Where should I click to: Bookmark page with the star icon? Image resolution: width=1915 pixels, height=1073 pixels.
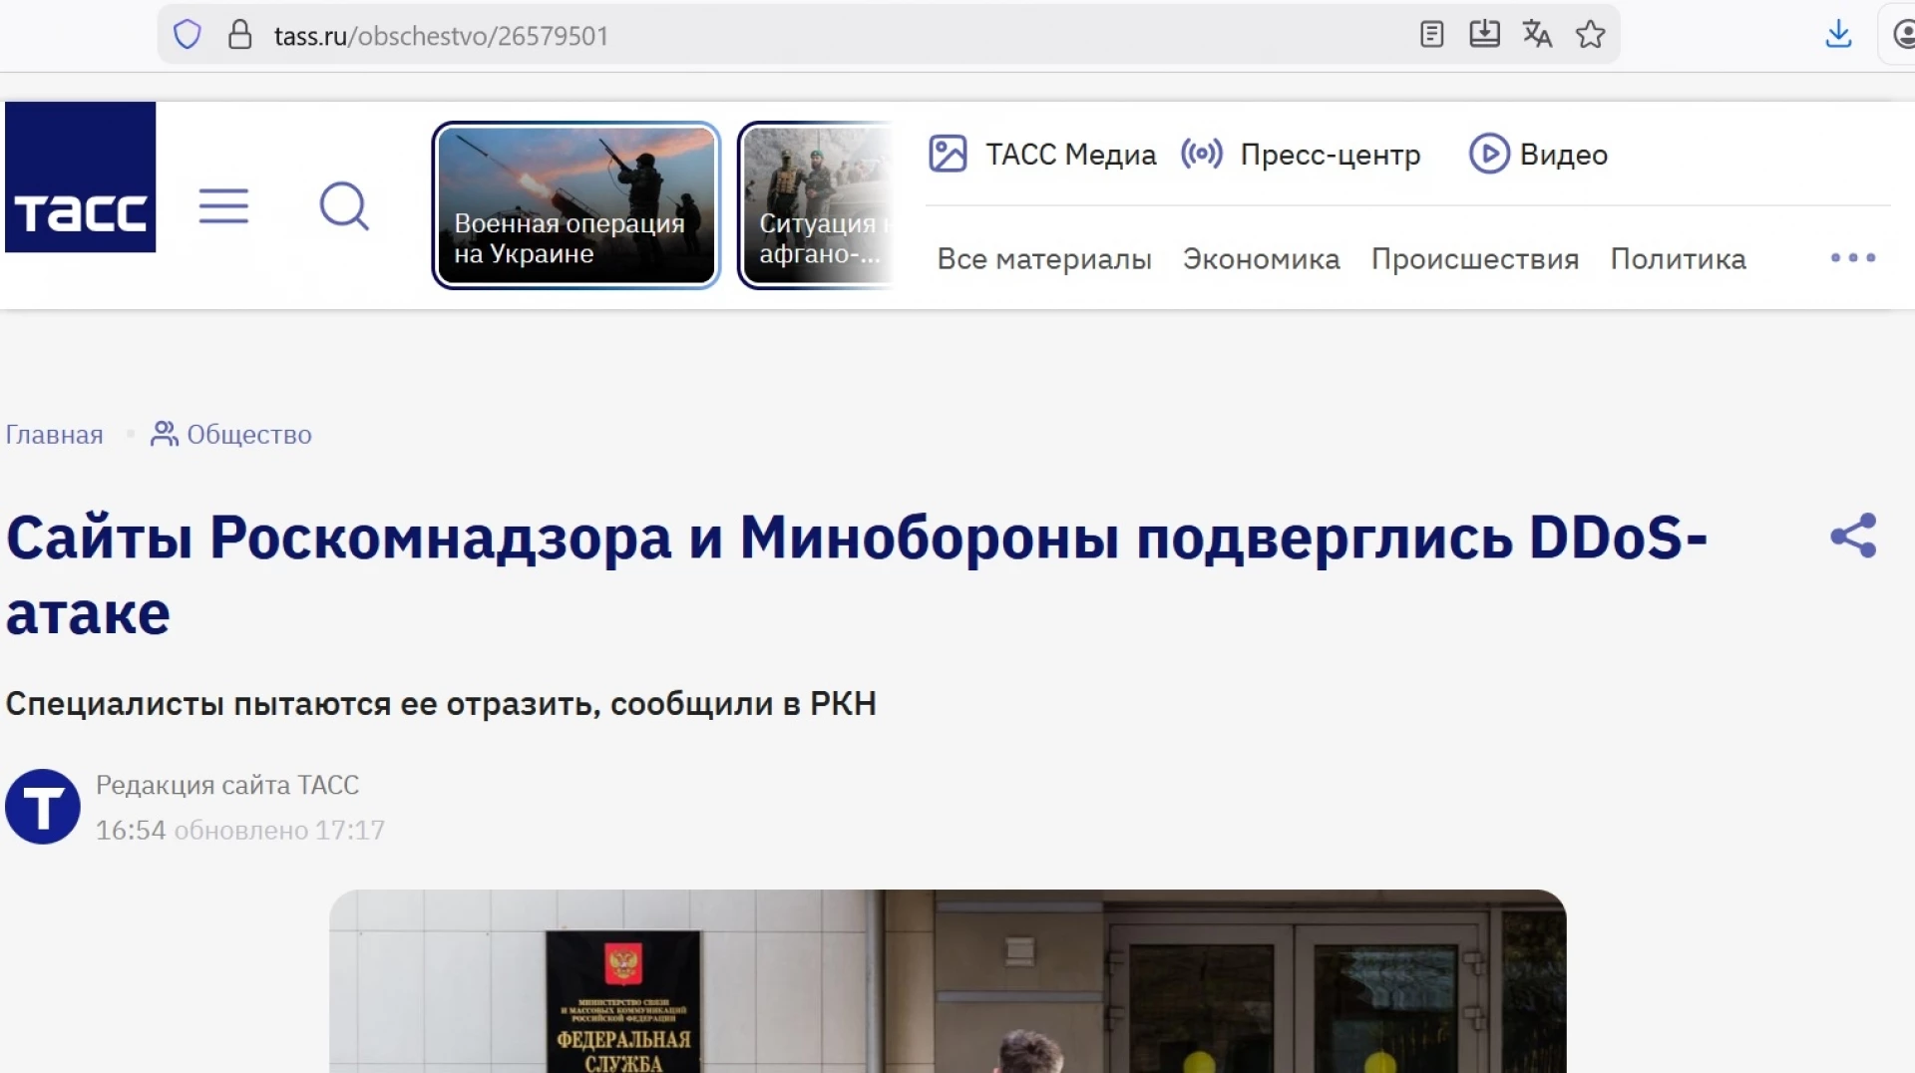tap(1590, 35)
